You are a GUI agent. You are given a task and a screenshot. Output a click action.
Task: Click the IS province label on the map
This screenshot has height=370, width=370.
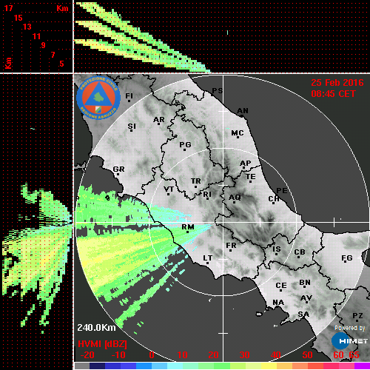click(x=277, y=249)
